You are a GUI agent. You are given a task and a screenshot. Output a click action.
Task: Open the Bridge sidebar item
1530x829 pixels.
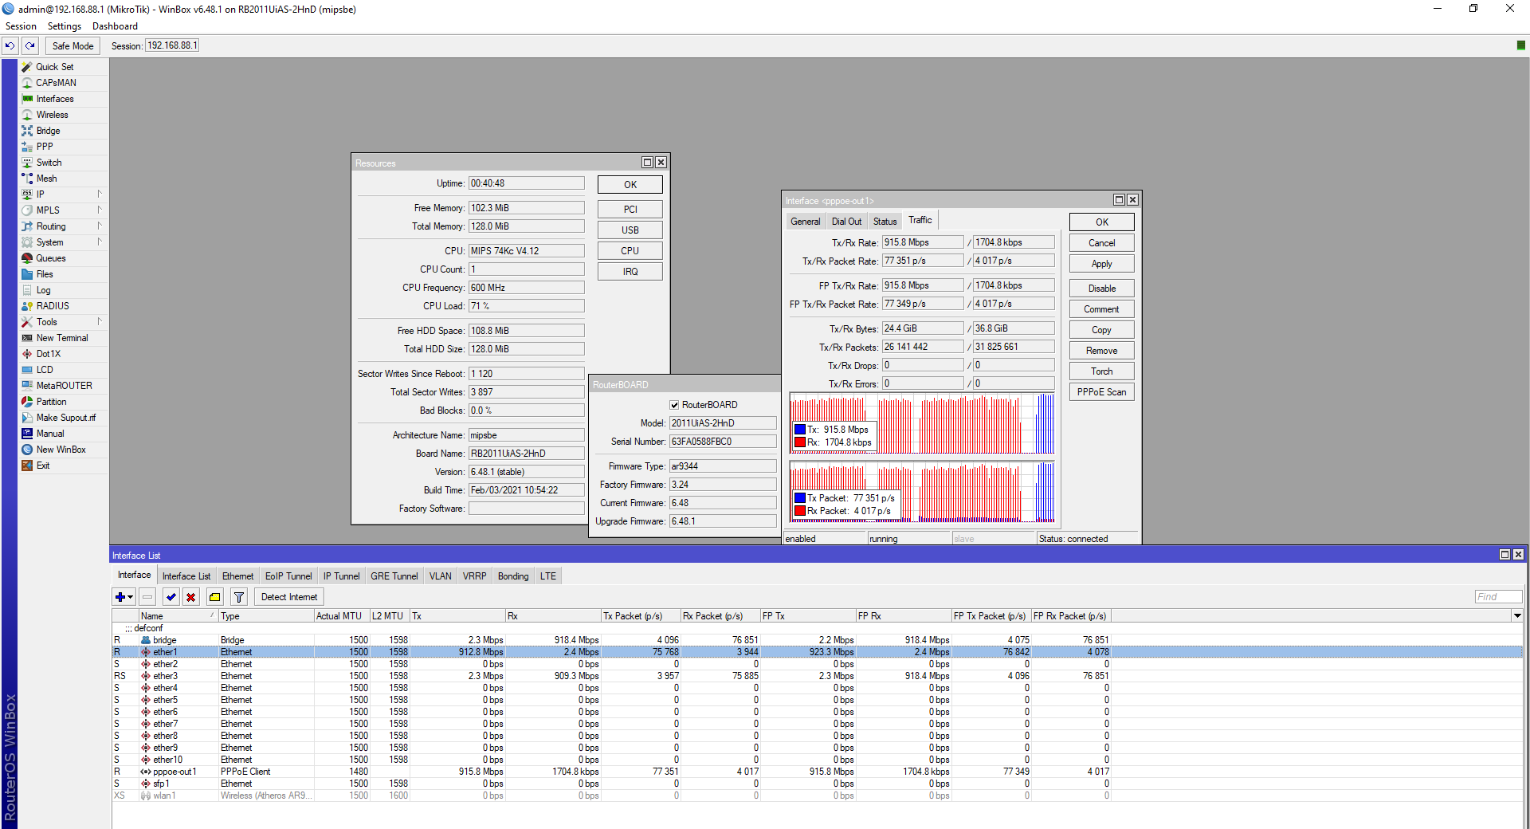point(48,131)
